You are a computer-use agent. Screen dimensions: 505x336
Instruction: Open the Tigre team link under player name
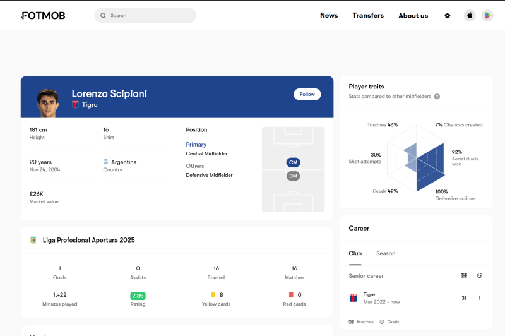[90, 105]
